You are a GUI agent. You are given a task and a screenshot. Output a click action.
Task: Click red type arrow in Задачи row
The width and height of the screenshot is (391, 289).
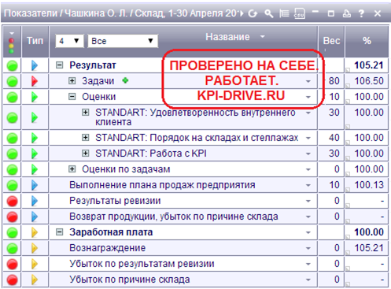[35, 81]
